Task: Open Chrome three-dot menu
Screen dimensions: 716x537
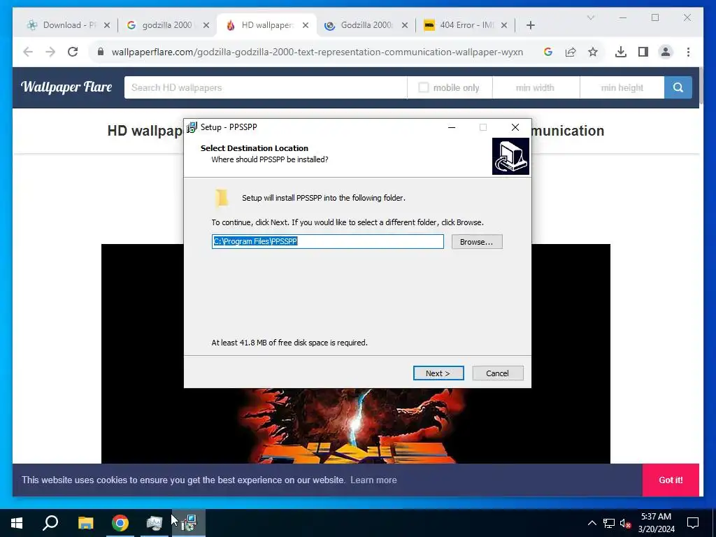Action: tap(688, 52)
